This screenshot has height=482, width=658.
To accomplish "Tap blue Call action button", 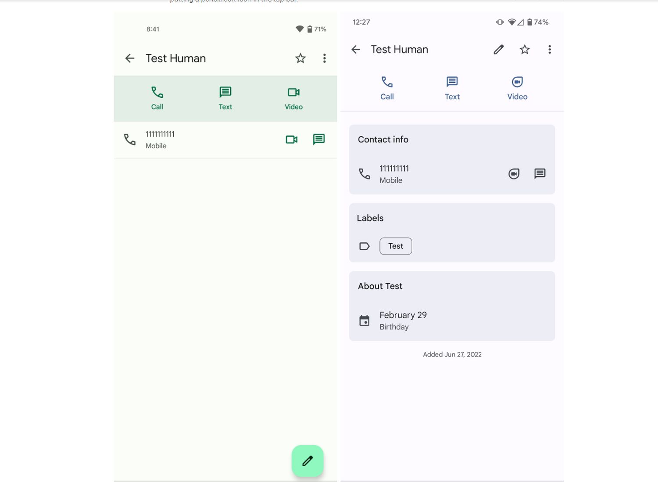I will [387, 89].
